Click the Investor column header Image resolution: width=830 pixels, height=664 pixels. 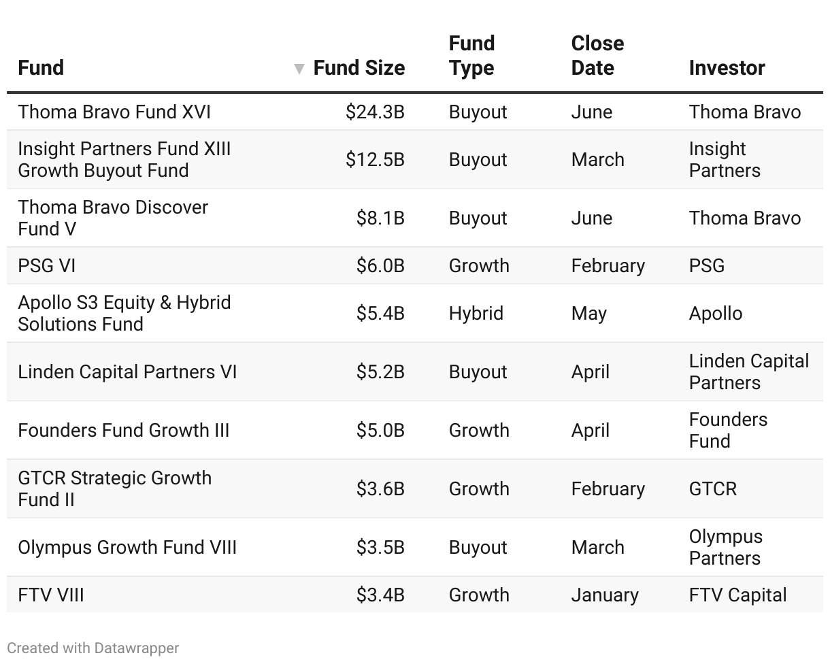coord(727,68)
